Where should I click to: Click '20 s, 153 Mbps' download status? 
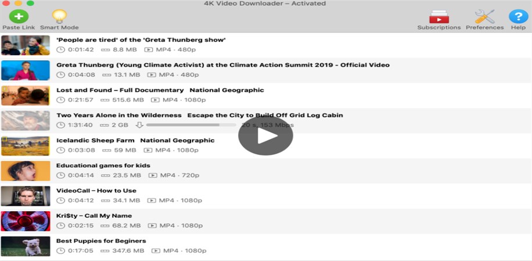268,125
